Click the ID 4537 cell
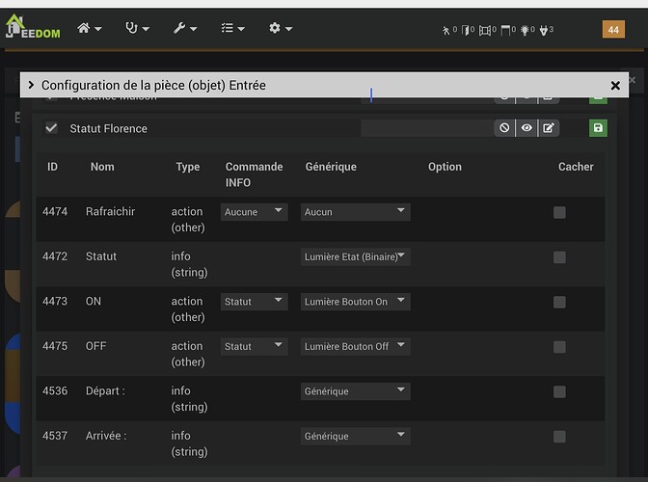Image resolution: width=648 pixels, height=482 pixels. 55,436
